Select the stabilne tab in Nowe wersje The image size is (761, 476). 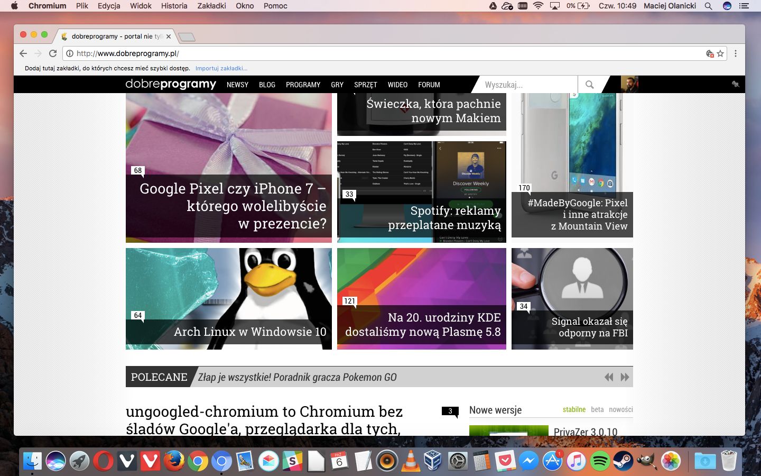pos(574,409)
